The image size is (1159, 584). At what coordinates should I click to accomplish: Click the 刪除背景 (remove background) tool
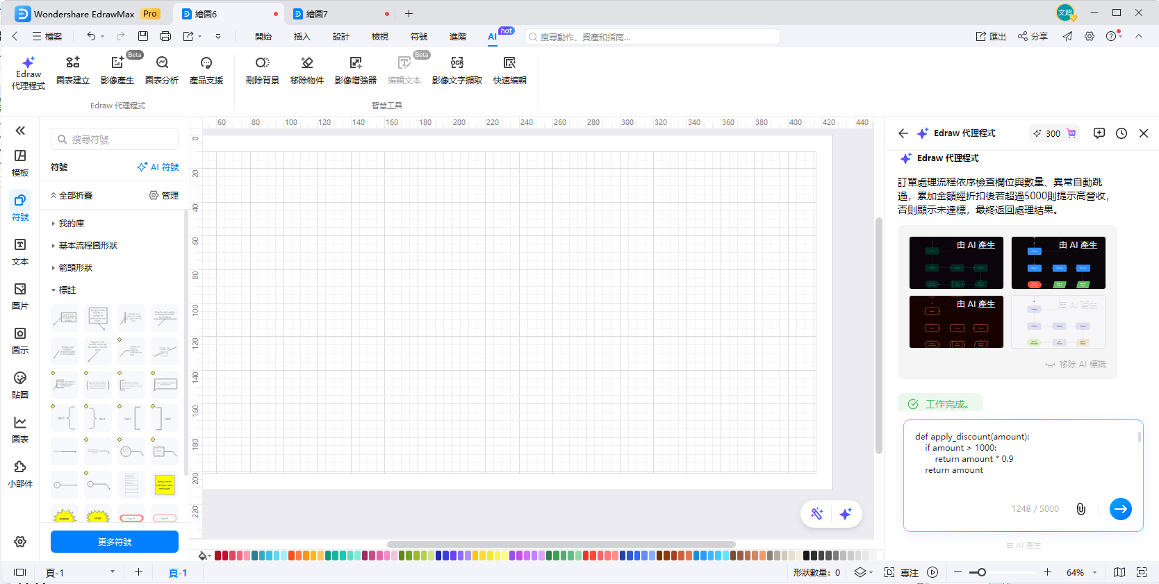pyautogui.click(x=262, y=70)
